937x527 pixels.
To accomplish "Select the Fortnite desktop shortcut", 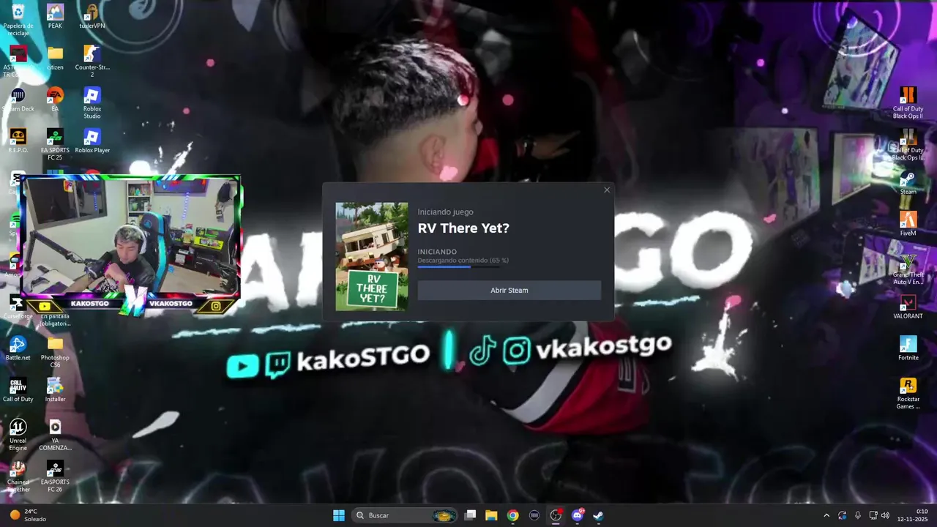I will tap(908, 348).
